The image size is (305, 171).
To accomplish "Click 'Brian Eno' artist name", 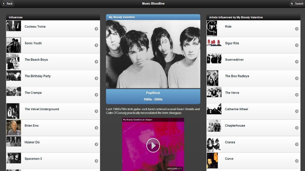I will [32, 126].
